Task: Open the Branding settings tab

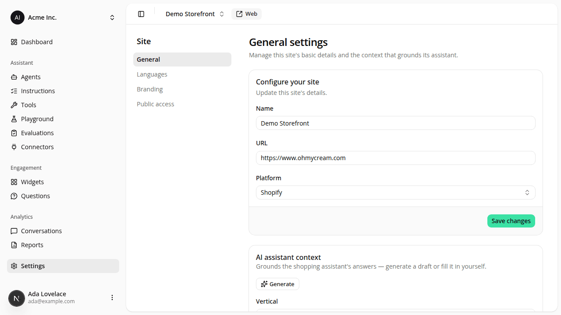Action: point(182,89)
